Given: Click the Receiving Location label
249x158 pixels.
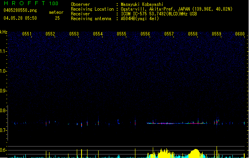Looking at the screenshot, I should coord(92,9).
